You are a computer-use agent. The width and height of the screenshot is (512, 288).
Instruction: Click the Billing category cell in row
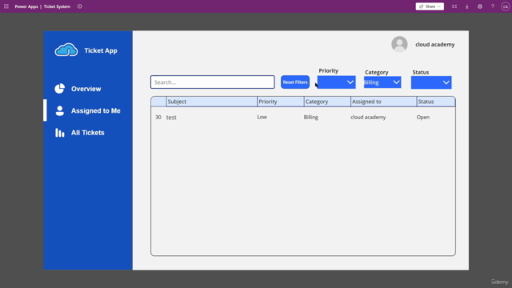[x=311, y=117]
